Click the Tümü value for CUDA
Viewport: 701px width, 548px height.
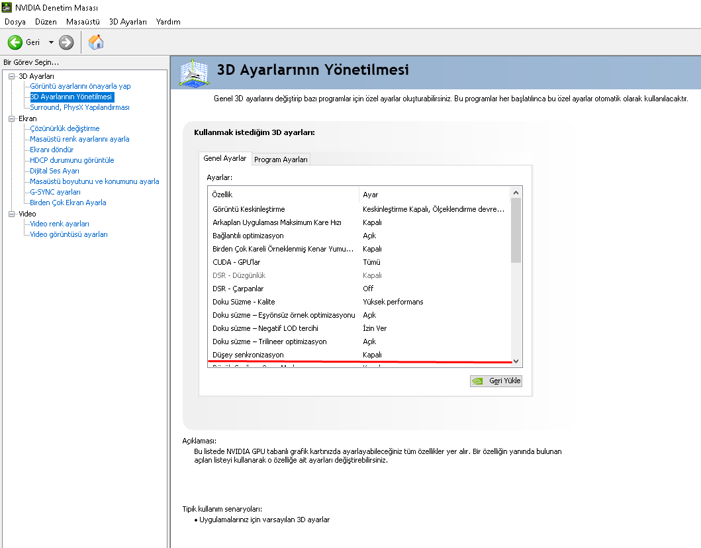[371, 262]
